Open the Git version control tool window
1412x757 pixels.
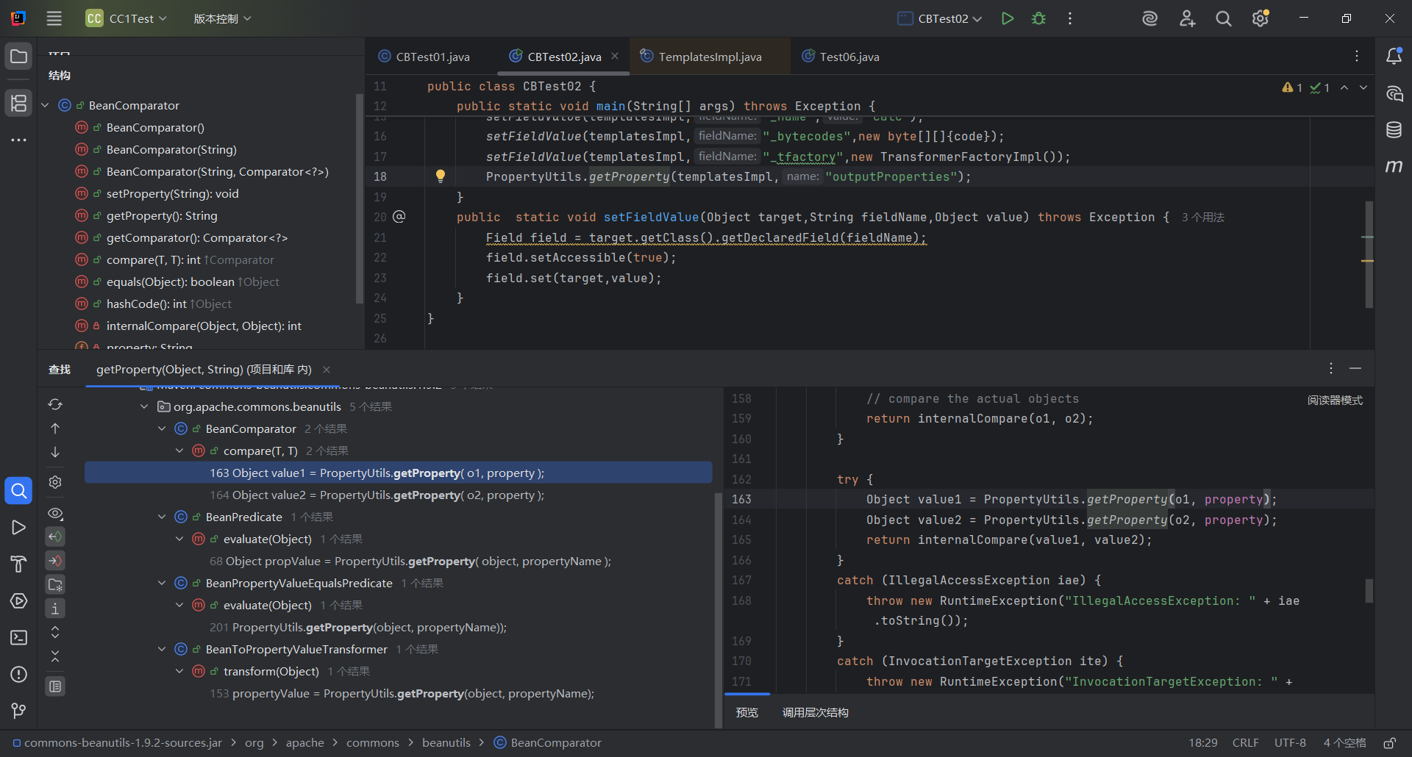pos(19,711)
